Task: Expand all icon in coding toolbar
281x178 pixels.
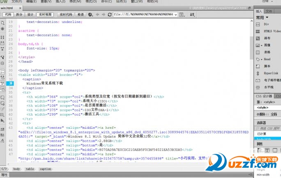Action: (x=2, y=49)
